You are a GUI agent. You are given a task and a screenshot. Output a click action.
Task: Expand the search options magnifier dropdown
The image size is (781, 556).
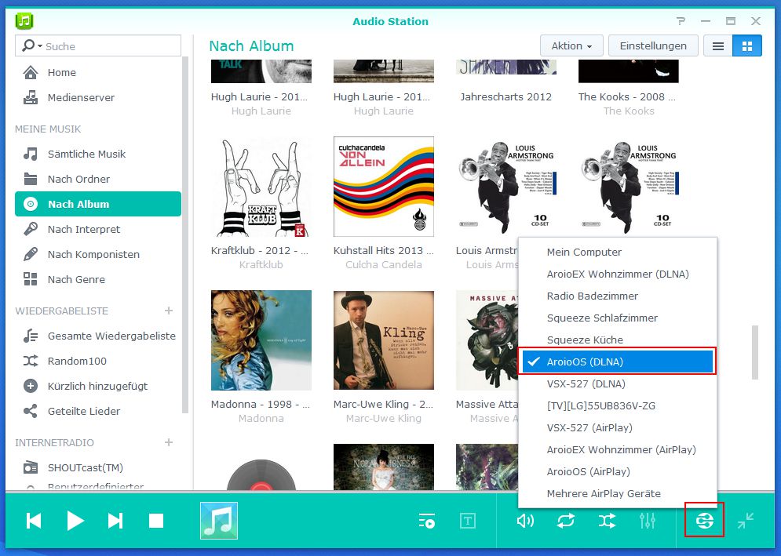(32, 45)
